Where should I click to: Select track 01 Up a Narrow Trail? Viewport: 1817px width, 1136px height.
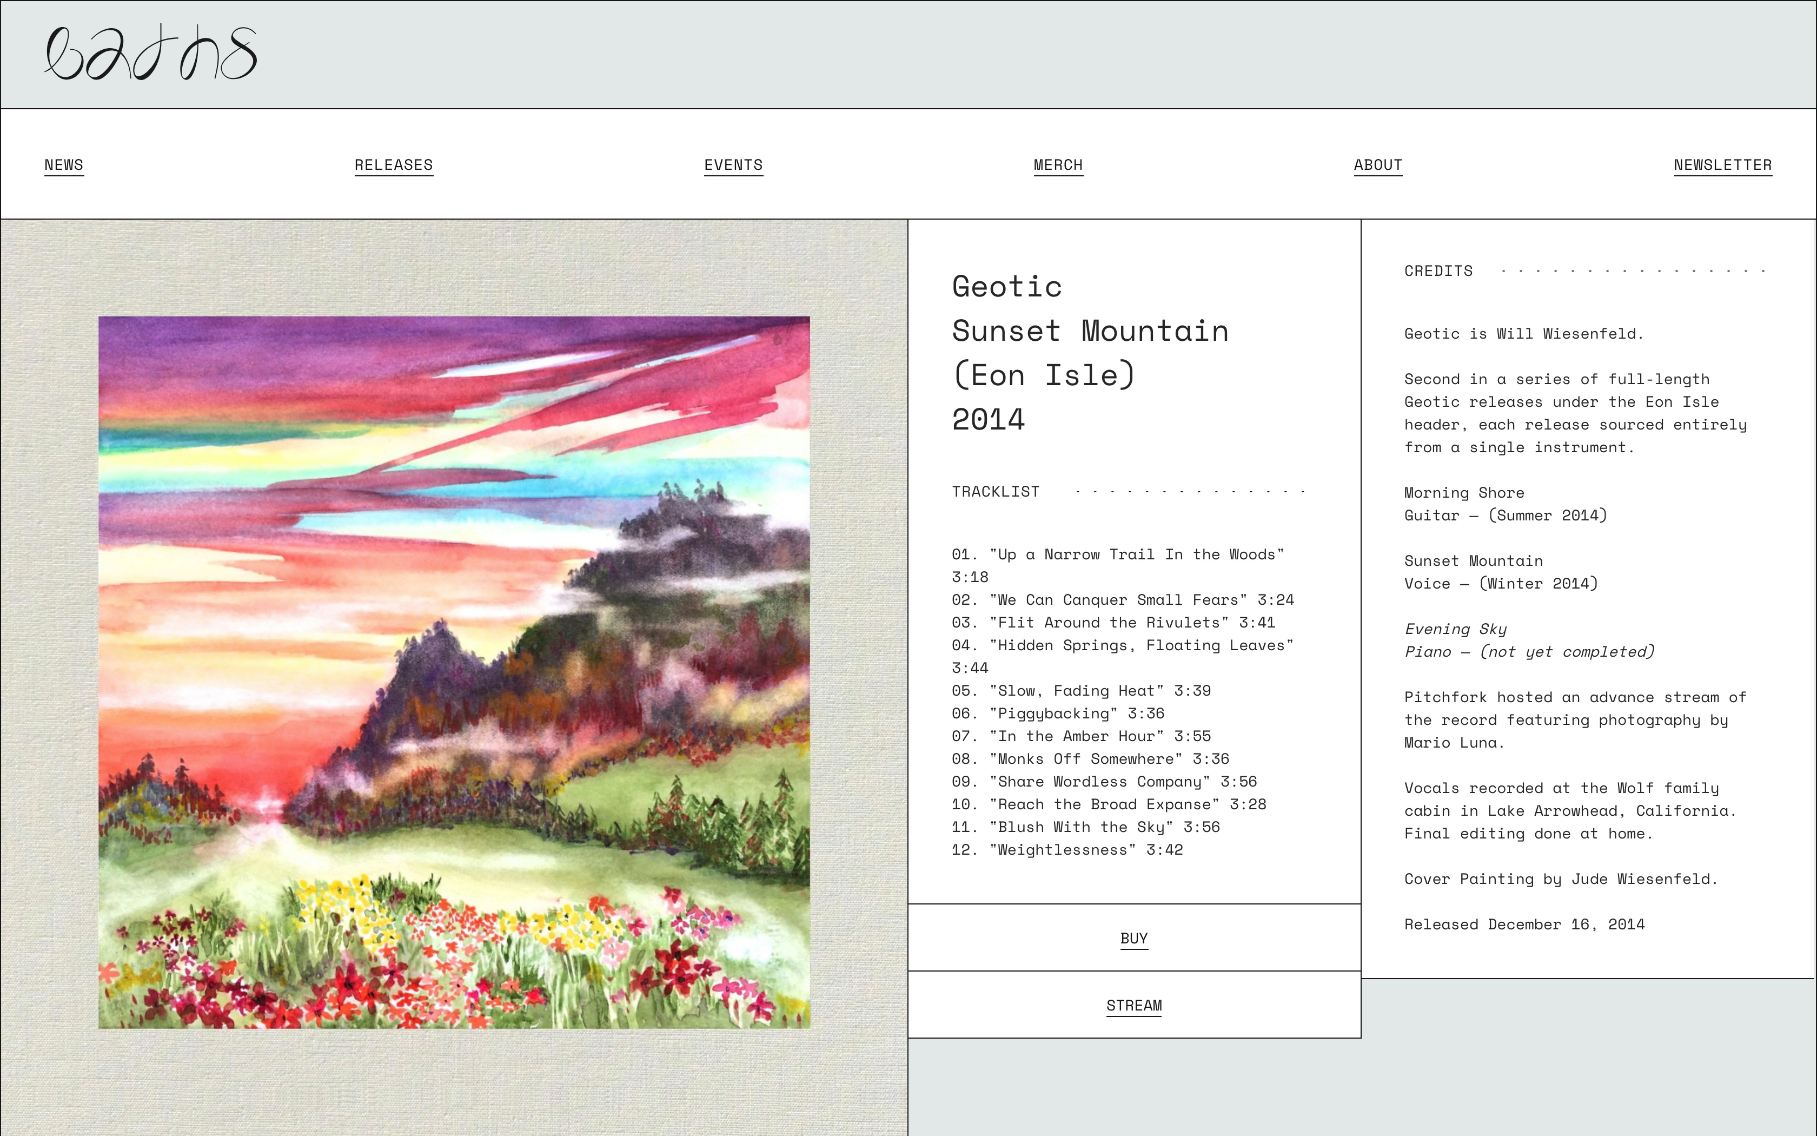[1117, 554]
